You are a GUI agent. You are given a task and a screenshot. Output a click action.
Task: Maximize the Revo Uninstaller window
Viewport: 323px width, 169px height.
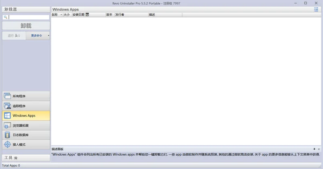[306, 3]
